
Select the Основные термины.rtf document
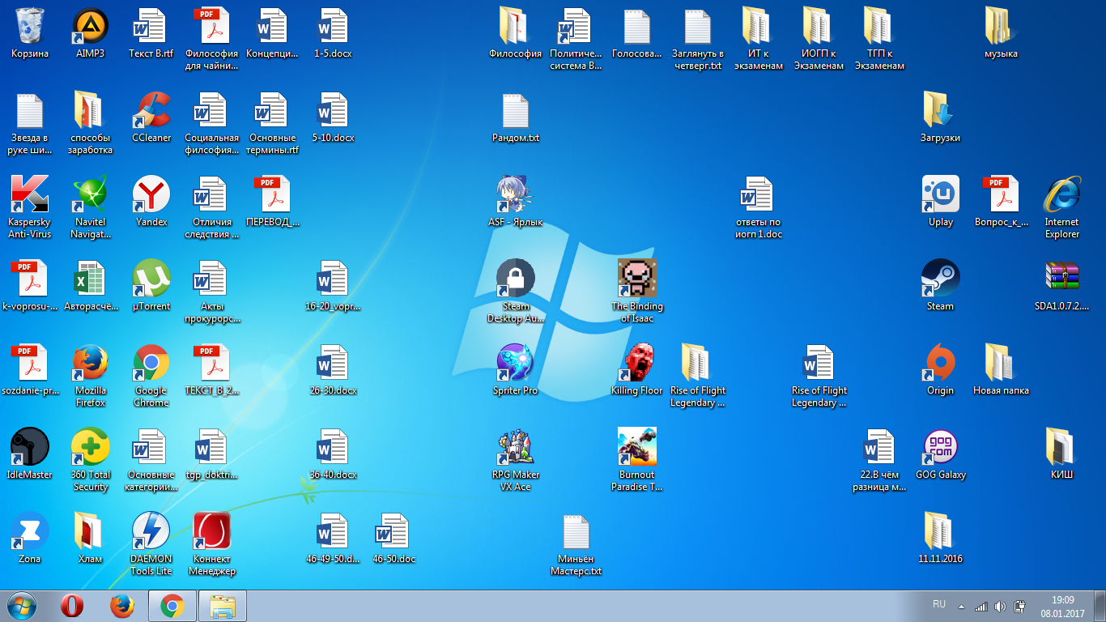tap(273, 111)
